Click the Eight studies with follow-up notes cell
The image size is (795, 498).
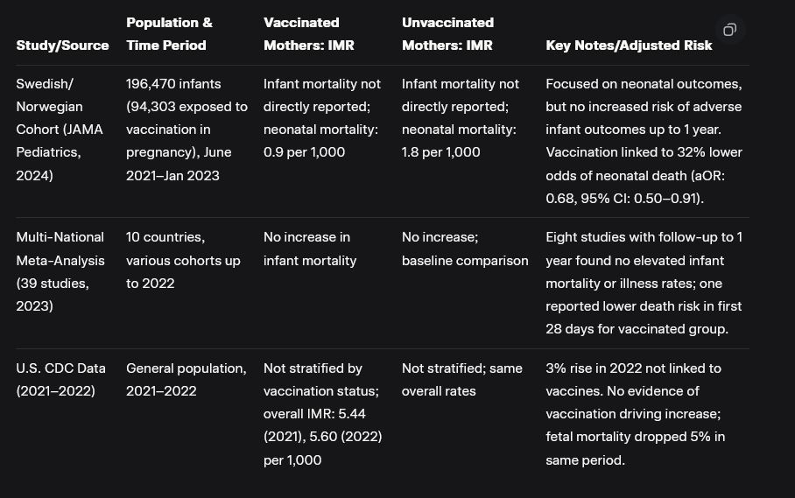point(644,283)
